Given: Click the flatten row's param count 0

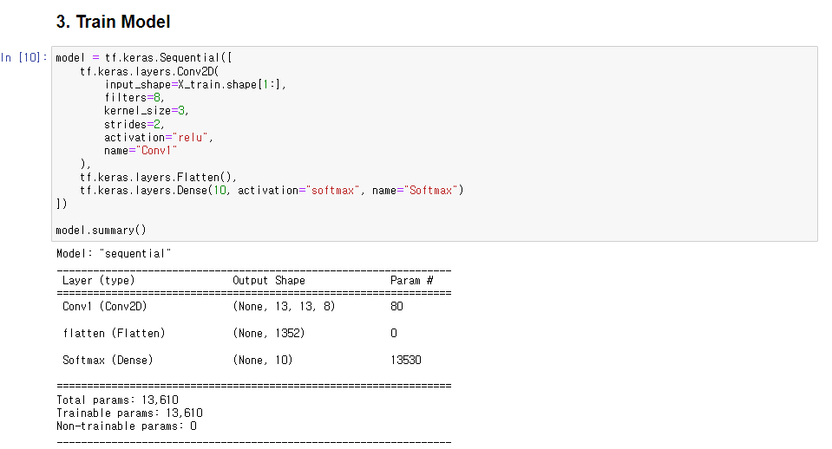Looking at the screenshot, I should point(394,333).
